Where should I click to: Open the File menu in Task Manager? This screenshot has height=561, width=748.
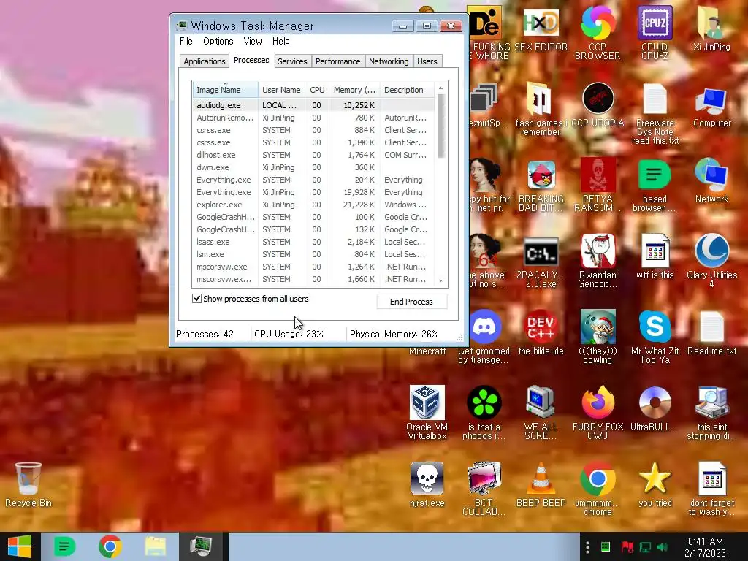click(186, 42)
